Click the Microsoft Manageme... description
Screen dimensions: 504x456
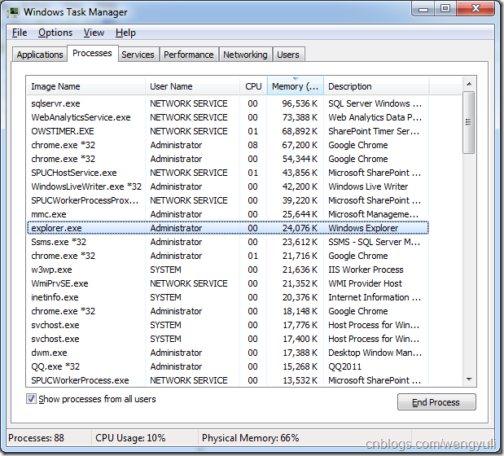(x=374, y=214)
